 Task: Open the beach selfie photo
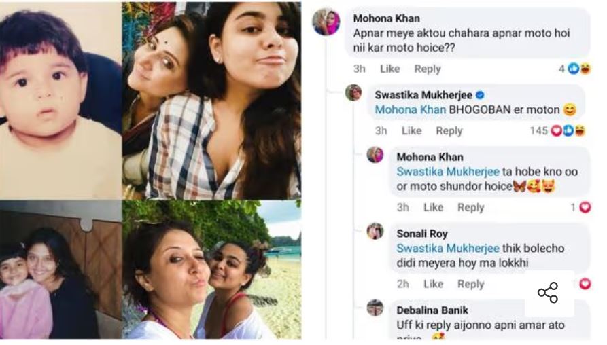point(212,270)
